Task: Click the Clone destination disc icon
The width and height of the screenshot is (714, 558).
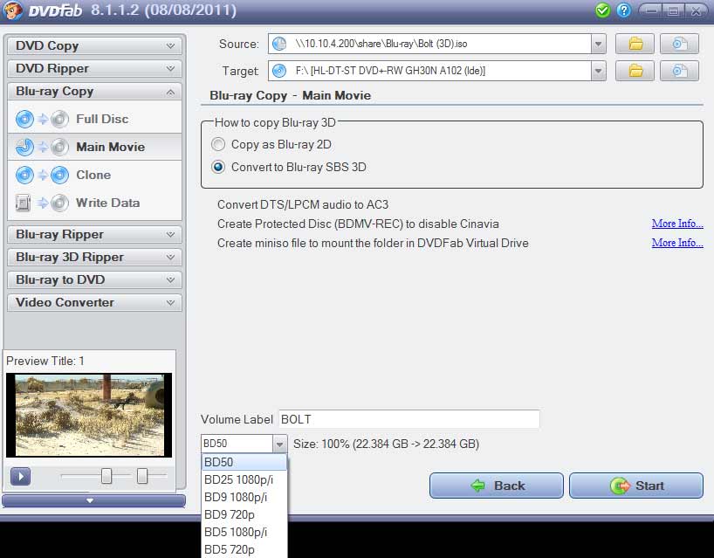Action: (59, 176)
